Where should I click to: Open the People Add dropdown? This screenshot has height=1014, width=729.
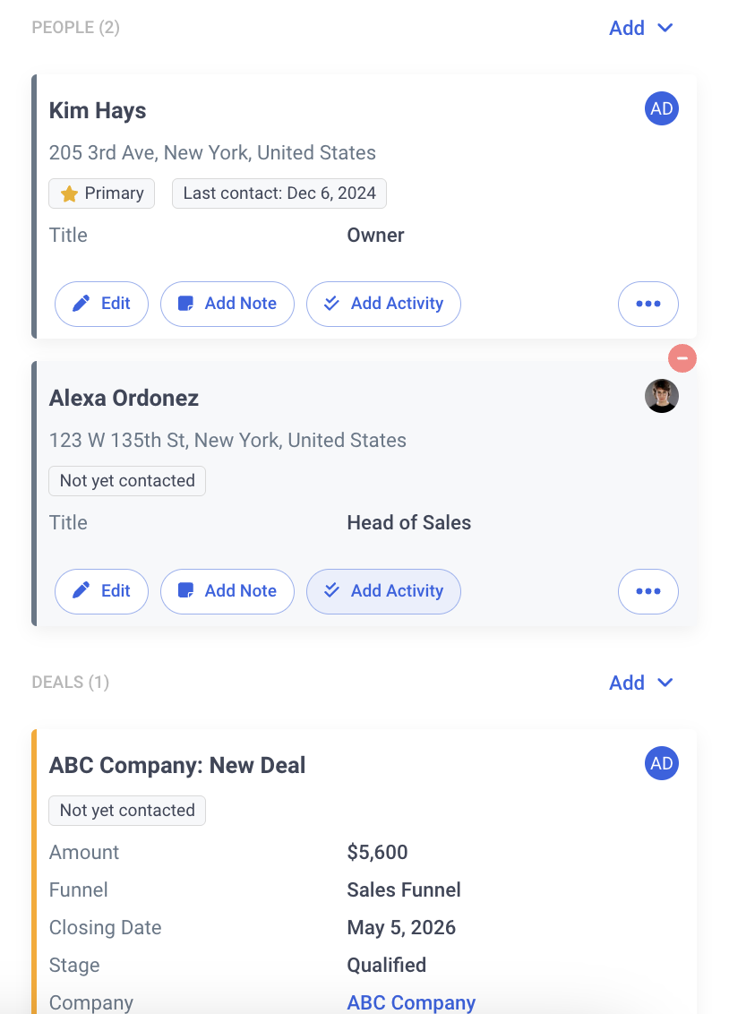tap(640, 28)
